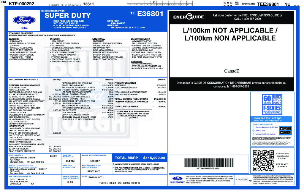
Task: Click the 'KTP-000292' code in the header
Action: tap(21, 4)
